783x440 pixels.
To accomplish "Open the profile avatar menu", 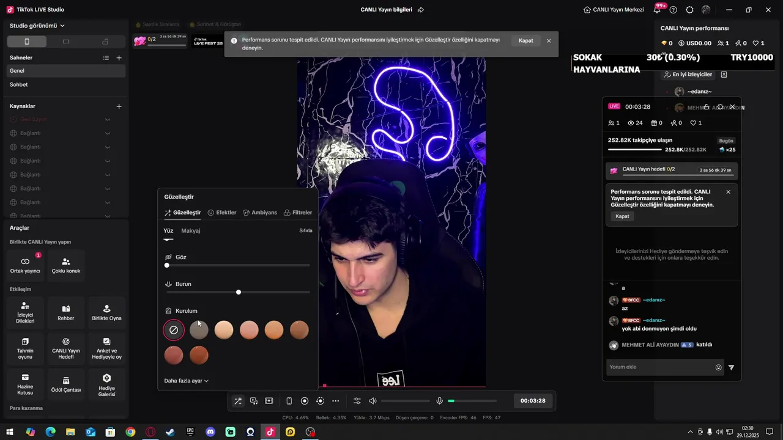I will (x=706, y=10).
